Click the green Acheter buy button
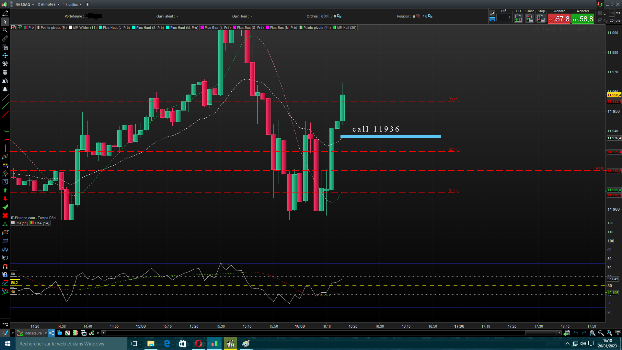 pyautogui.click(x=583, y=19)
